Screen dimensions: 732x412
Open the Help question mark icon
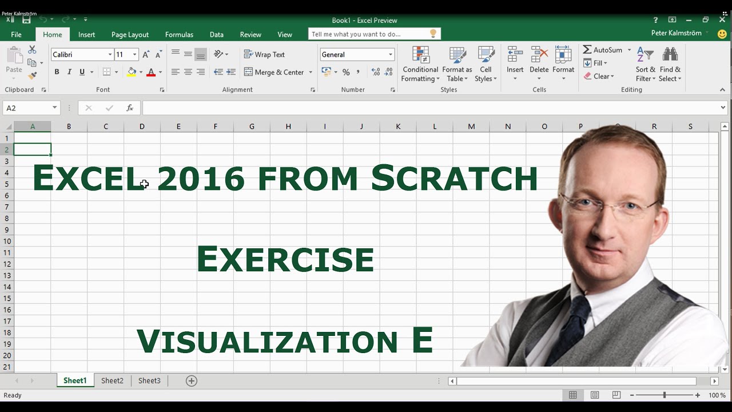pos(655,19)
